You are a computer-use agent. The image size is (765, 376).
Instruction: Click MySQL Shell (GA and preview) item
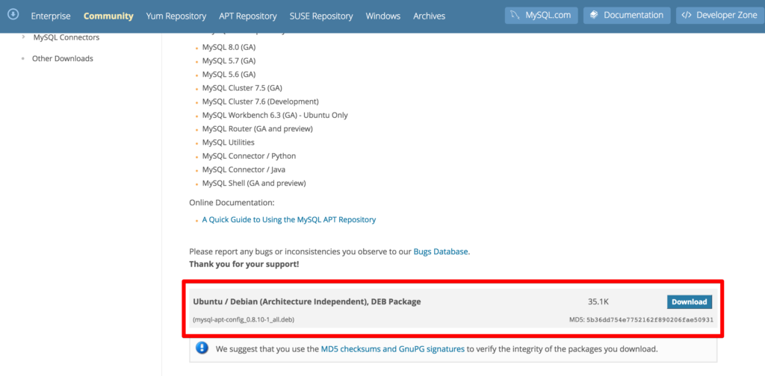pyautogui.click(x=254, y=184)
